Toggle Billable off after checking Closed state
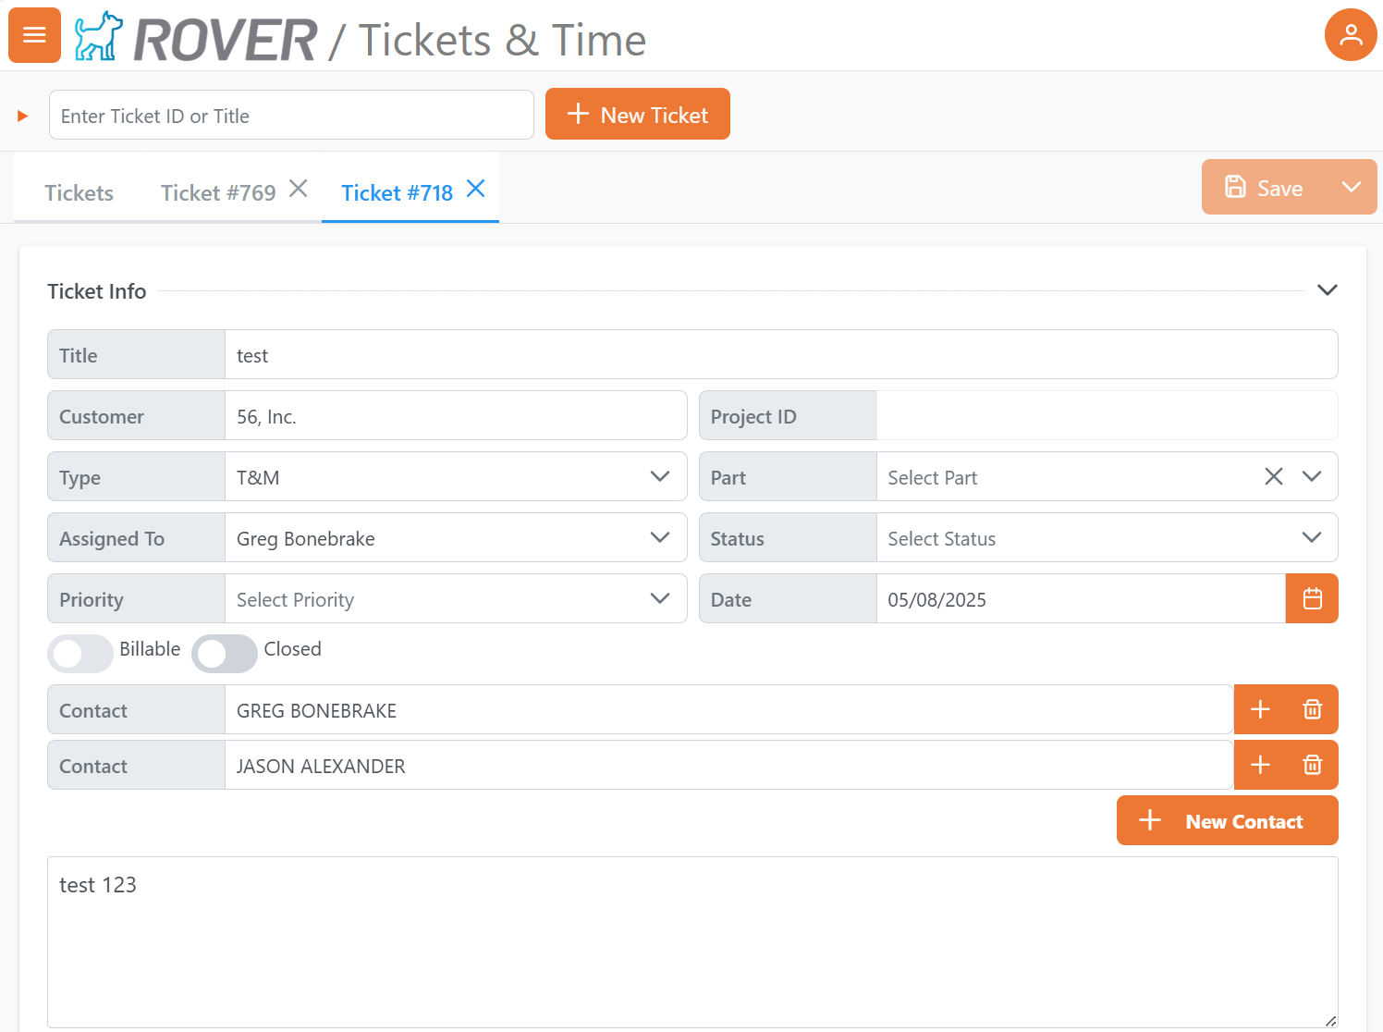Image resolution: width=1383 pixels, height=1032 pixels. tap(80, 654)
